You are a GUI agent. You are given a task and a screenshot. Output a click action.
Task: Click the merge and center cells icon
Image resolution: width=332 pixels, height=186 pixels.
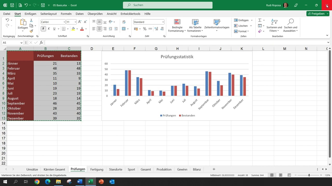(x=124, y=29)
